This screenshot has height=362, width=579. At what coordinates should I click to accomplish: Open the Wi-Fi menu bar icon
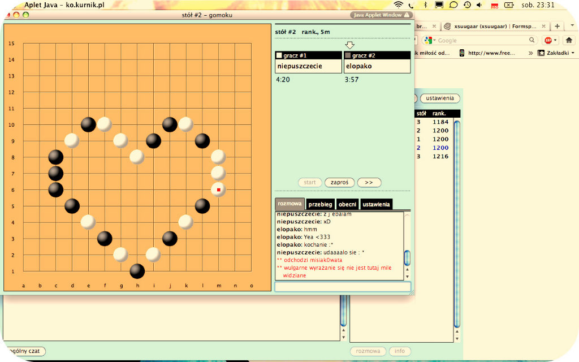(398, 5)
